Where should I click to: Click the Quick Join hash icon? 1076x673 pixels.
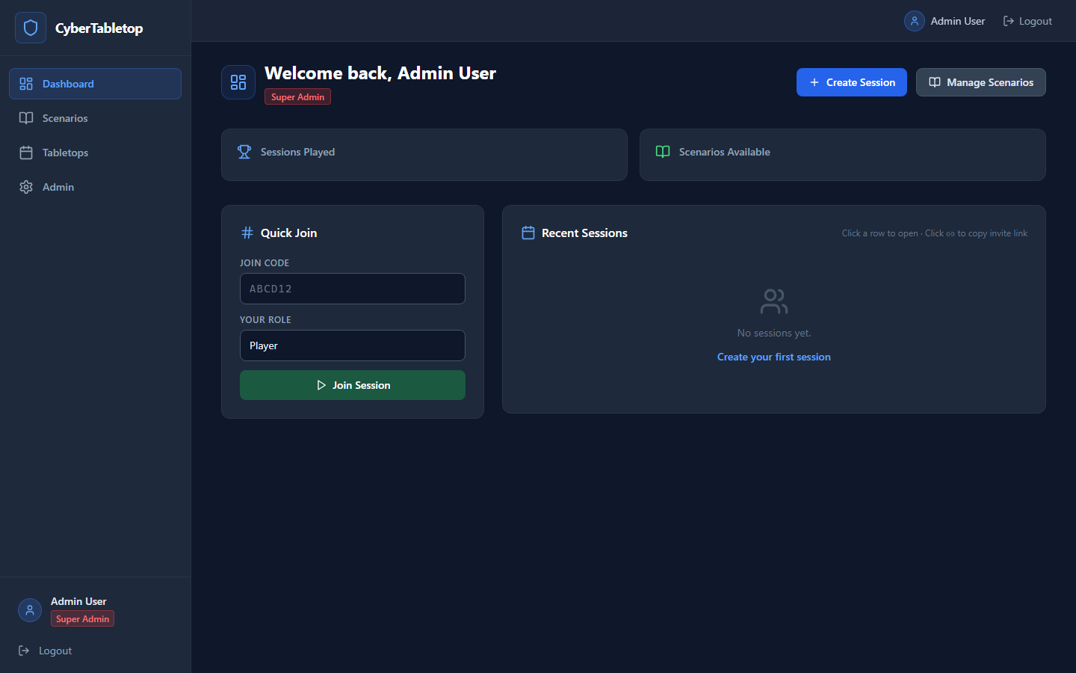(247, 233)
